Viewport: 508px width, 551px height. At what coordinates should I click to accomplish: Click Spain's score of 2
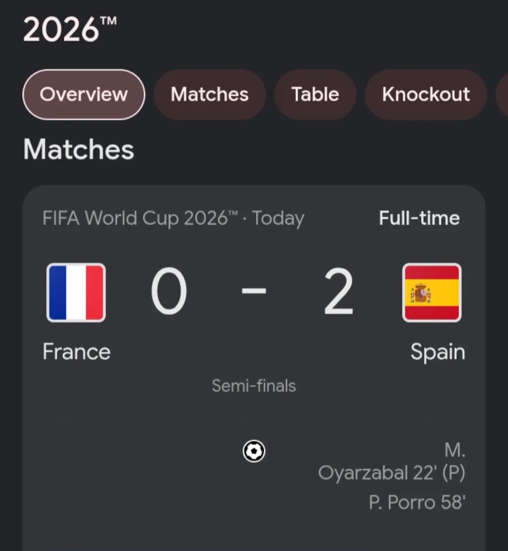coord(339,291)
